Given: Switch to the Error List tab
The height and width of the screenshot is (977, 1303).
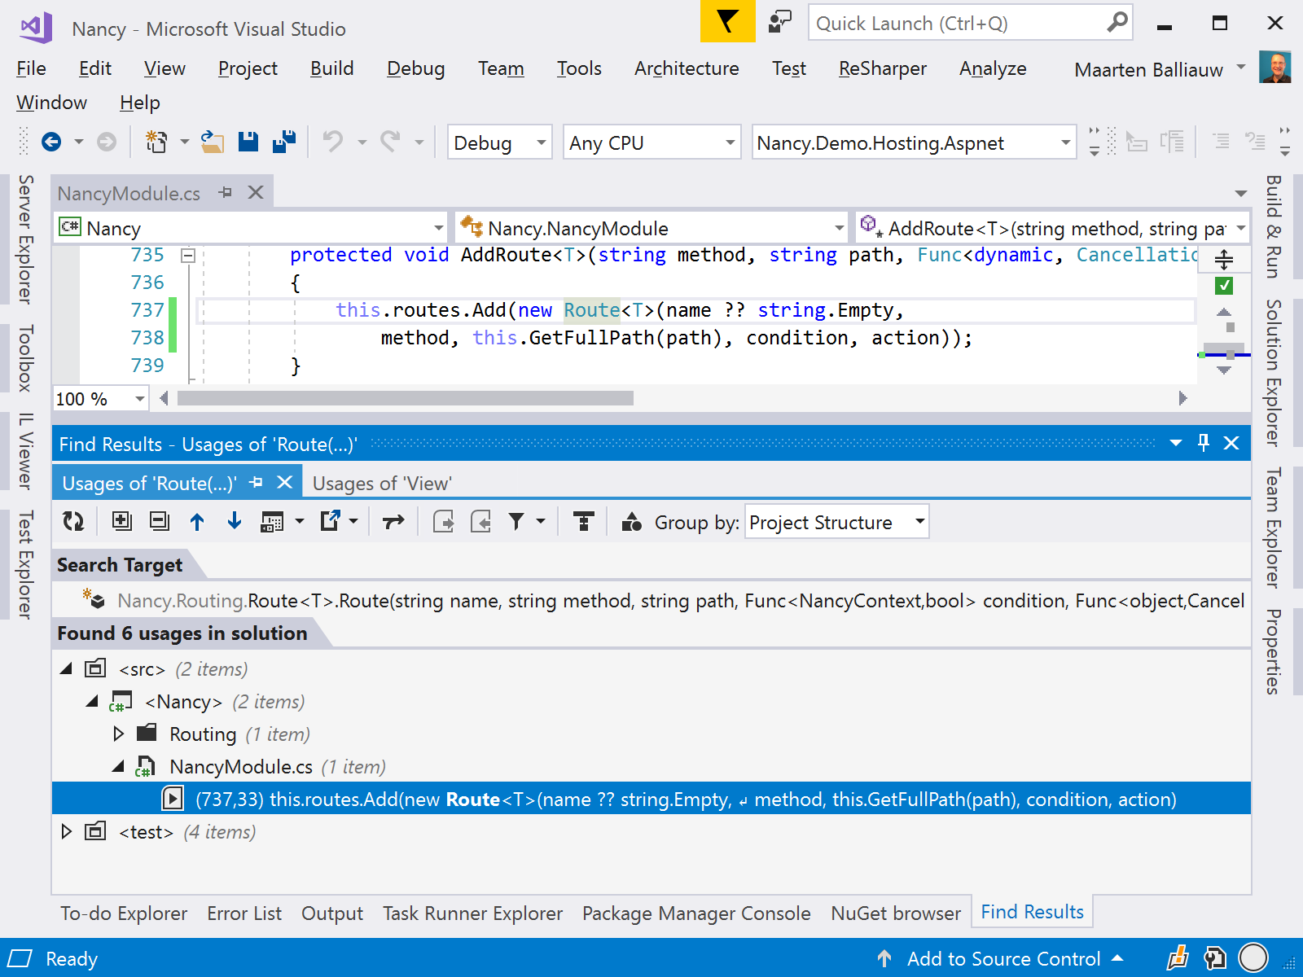Looking at the screenshot, I should pos(244,913).
